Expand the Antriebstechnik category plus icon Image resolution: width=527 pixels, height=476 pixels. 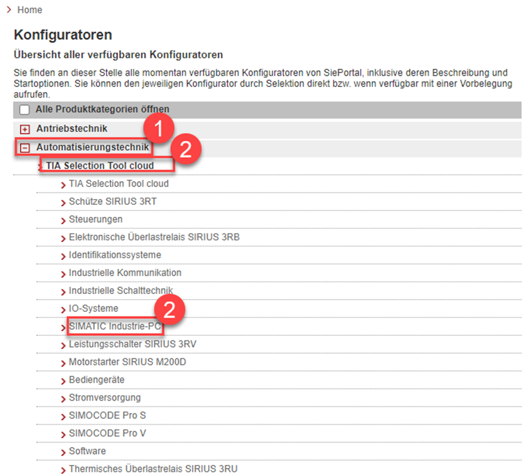click(x=25, y=129)
